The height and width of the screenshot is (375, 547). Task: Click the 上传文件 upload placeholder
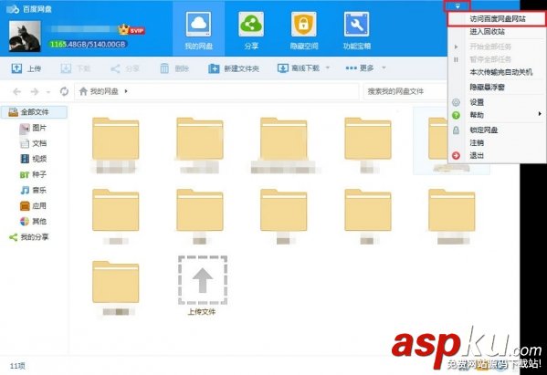[203, 286]
